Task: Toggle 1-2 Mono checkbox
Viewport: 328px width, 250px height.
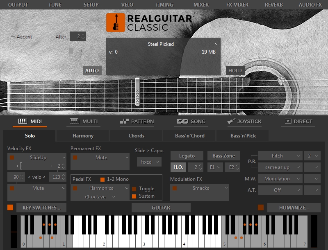Action: click(x=102, y=179)
